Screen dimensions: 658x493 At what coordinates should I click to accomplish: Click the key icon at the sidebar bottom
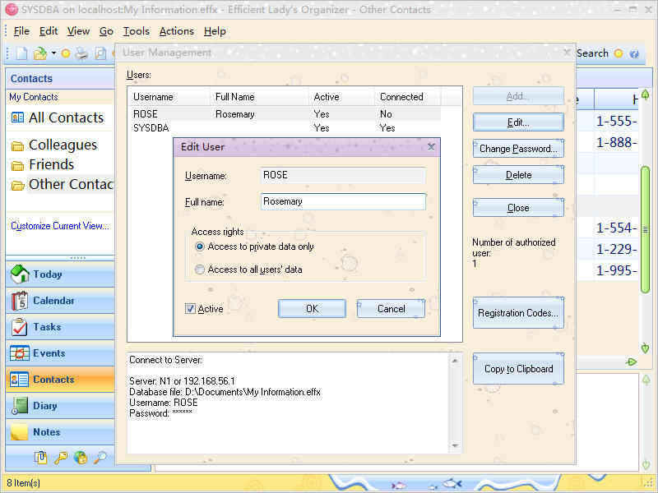[x=60, y=458]
